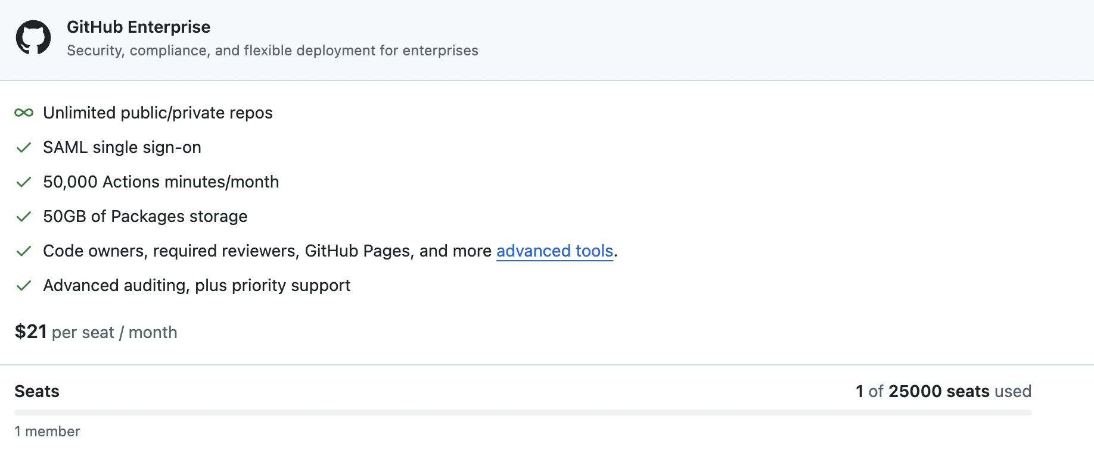Click '50GB of Packages storage' text

tap(145, 216)
